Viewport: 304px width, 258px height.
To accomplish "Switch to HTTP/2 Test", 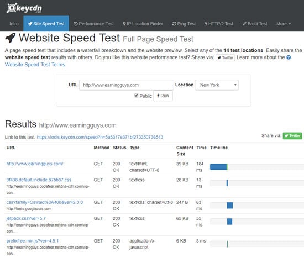I will click(219, 24).
